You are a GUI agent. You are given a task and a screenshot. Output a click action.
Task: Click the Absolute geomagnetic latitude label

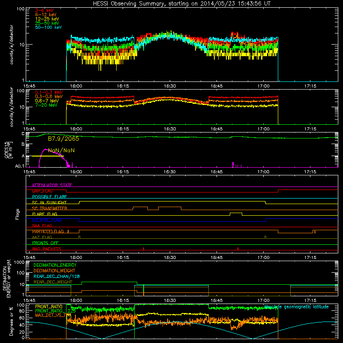tap(296, 307)
